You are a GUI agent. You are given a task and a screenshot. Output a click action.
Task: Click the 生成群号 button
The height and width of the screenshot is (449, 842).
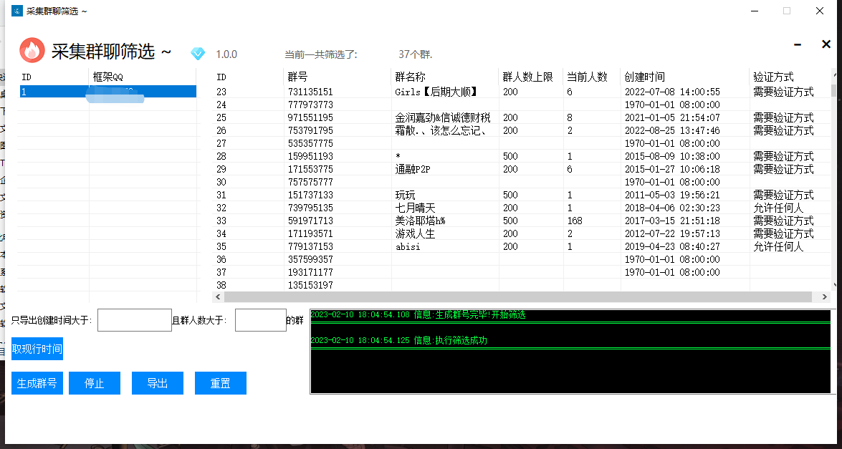37,383
